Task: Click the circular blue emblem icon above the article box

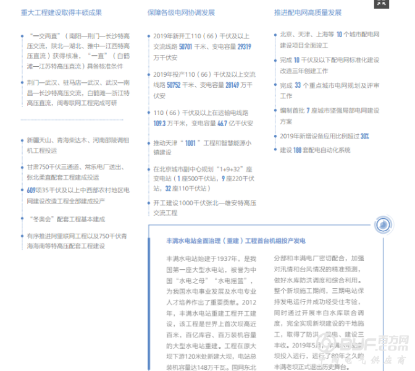Action: coord(384,224)
